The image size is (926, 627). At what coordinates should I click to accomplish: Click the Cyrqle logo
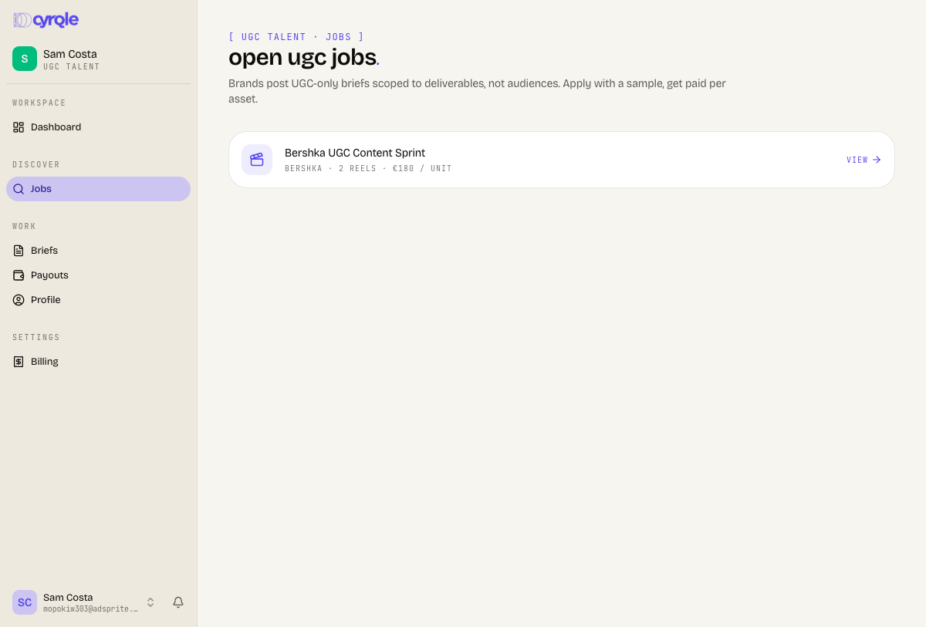46,20
